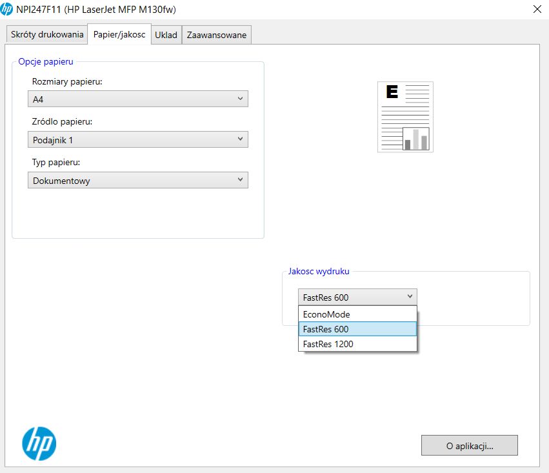Screen dimensions: 549x473
Task: Close the printer preferences window
Action: click(537, 9)
